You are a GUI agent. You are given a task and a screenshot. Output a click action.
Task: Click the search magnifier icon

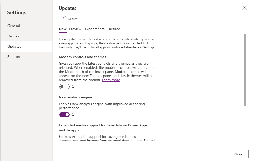point(64,18)
